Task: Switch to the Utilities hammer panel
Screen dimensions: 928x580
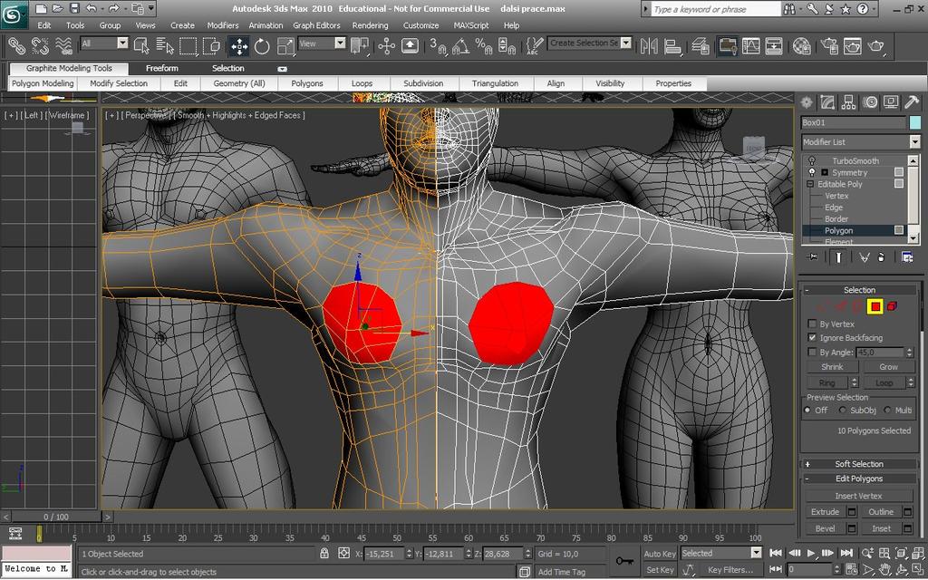Action: click(x=912, y=102)
